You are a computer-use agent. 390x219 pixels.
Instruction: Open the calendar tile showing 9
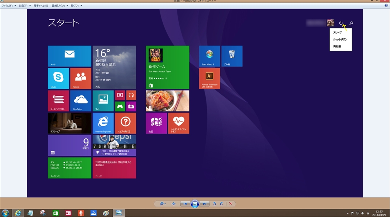tap(69, 146)
